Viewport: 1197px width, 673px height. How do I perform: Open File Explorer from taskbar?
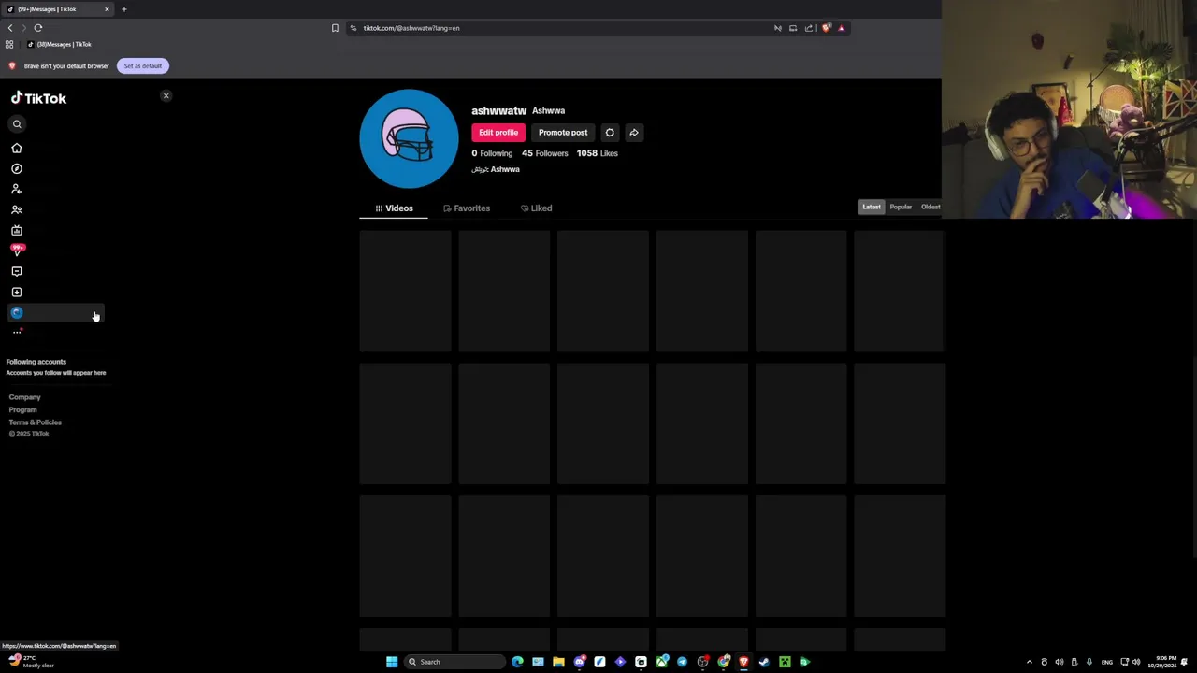[558, 662]
